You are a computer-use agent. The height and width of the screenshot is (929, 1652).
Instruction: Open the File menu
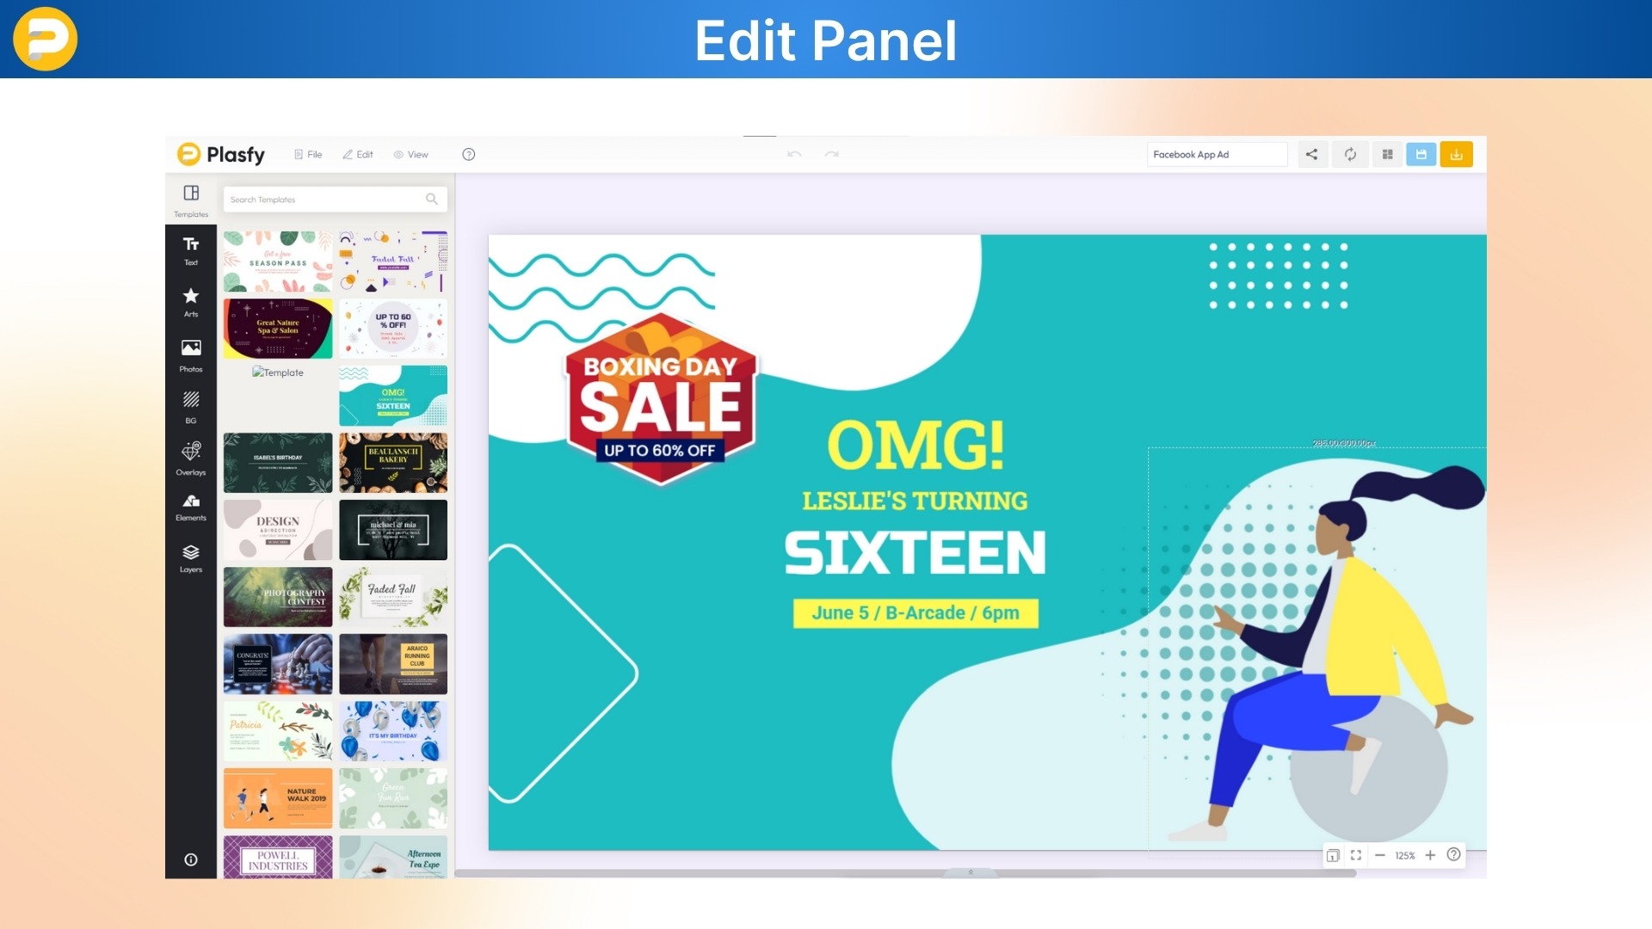(x=307, y=154)
